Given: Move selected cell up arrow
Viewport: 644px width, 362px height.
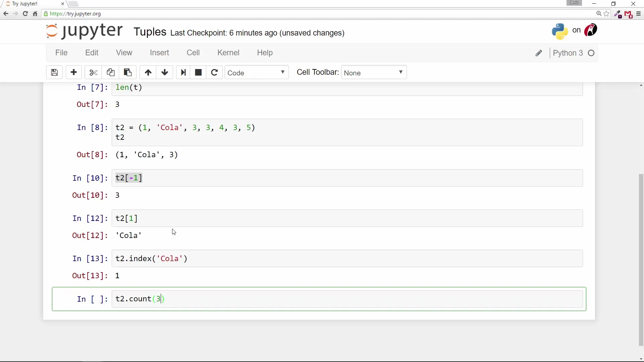Looking at the screenshot, I should [x=148, y=72].
